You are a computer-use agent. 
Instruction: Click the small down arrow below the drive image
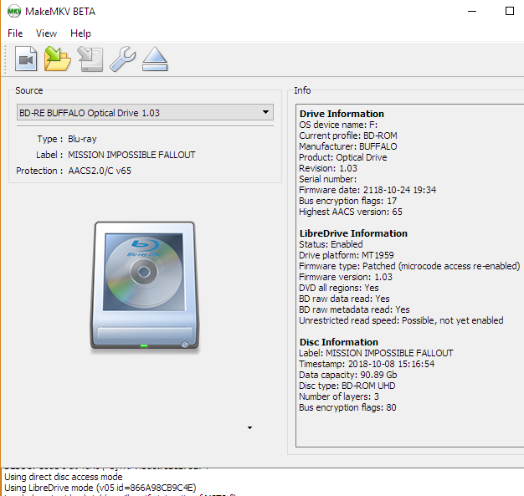(249, 427)
